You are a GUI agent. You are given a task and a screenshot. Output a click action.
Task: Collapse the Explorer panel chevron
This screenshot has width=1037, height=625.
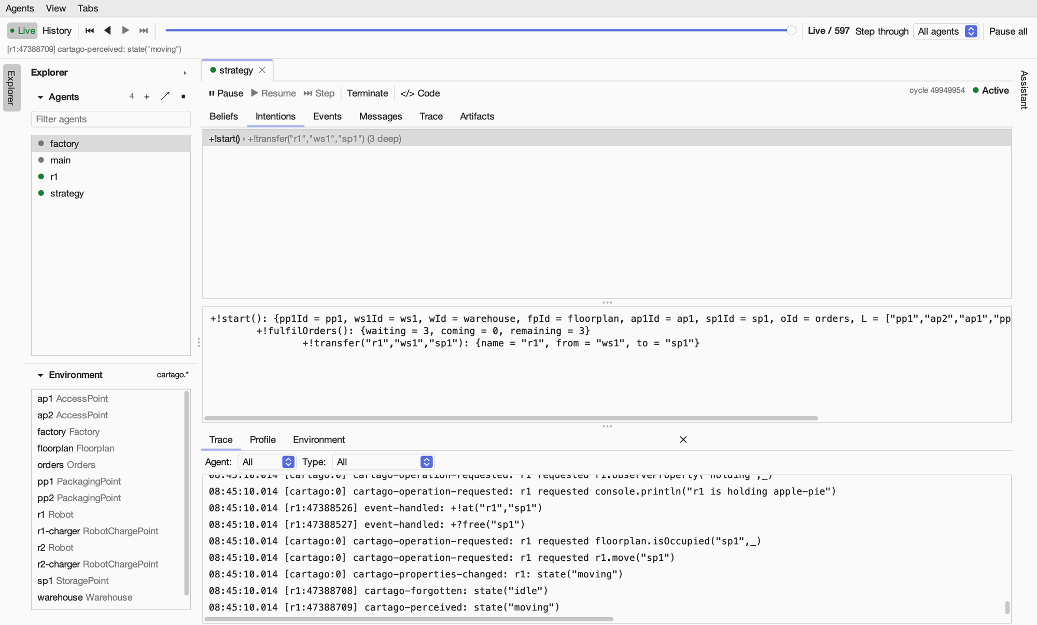pyautogui.click(x=185, y=73)
